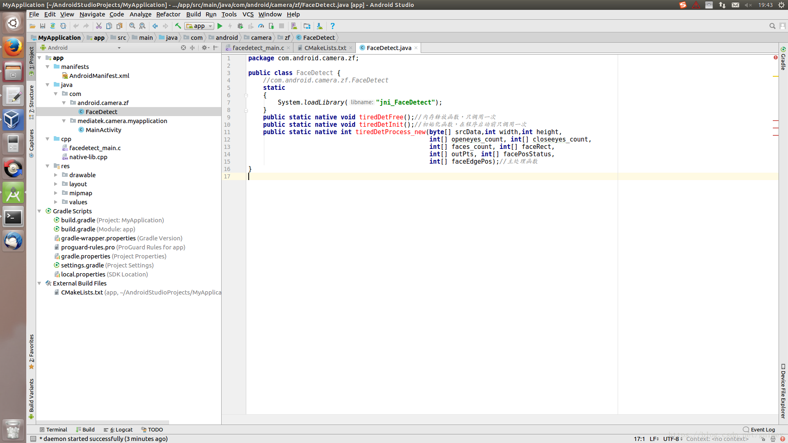This screenshot has height=443, width=788.
Task: Collapse the Gradle Scripts node
Action: [x=39, y=211]
